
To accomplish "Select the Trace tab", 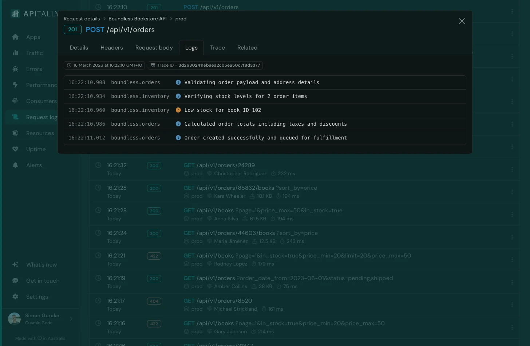I will pos(217,47).
